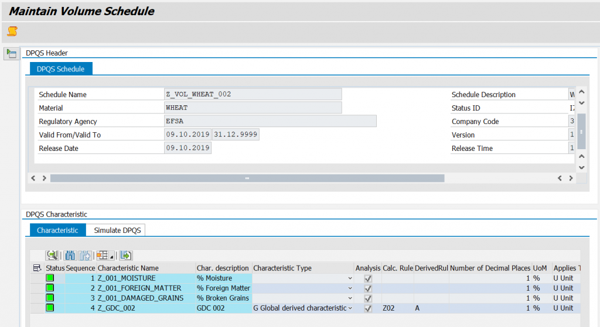Click the up arrow at top of header scrollbar
Screen dimensions: 600x327
point(582,92)
